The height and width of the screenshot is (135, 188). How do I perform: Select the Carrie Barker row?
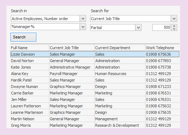pyautogui.click(x=95, y=93)
